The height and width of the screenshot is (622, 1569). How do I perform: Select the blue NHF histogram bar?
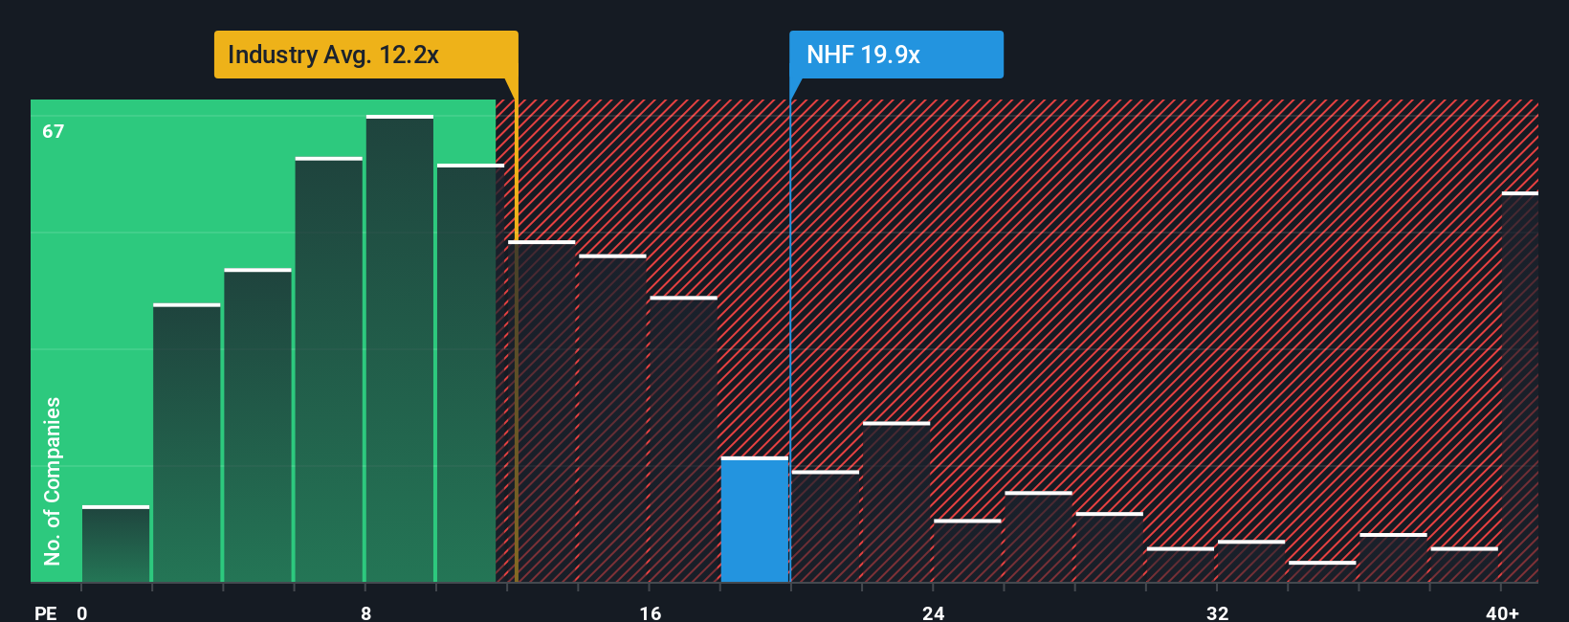[754, 520]
